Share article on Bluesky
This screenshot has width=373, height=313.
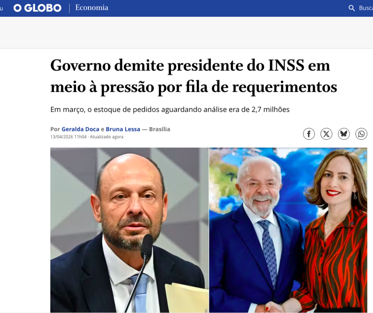(344, 134)
